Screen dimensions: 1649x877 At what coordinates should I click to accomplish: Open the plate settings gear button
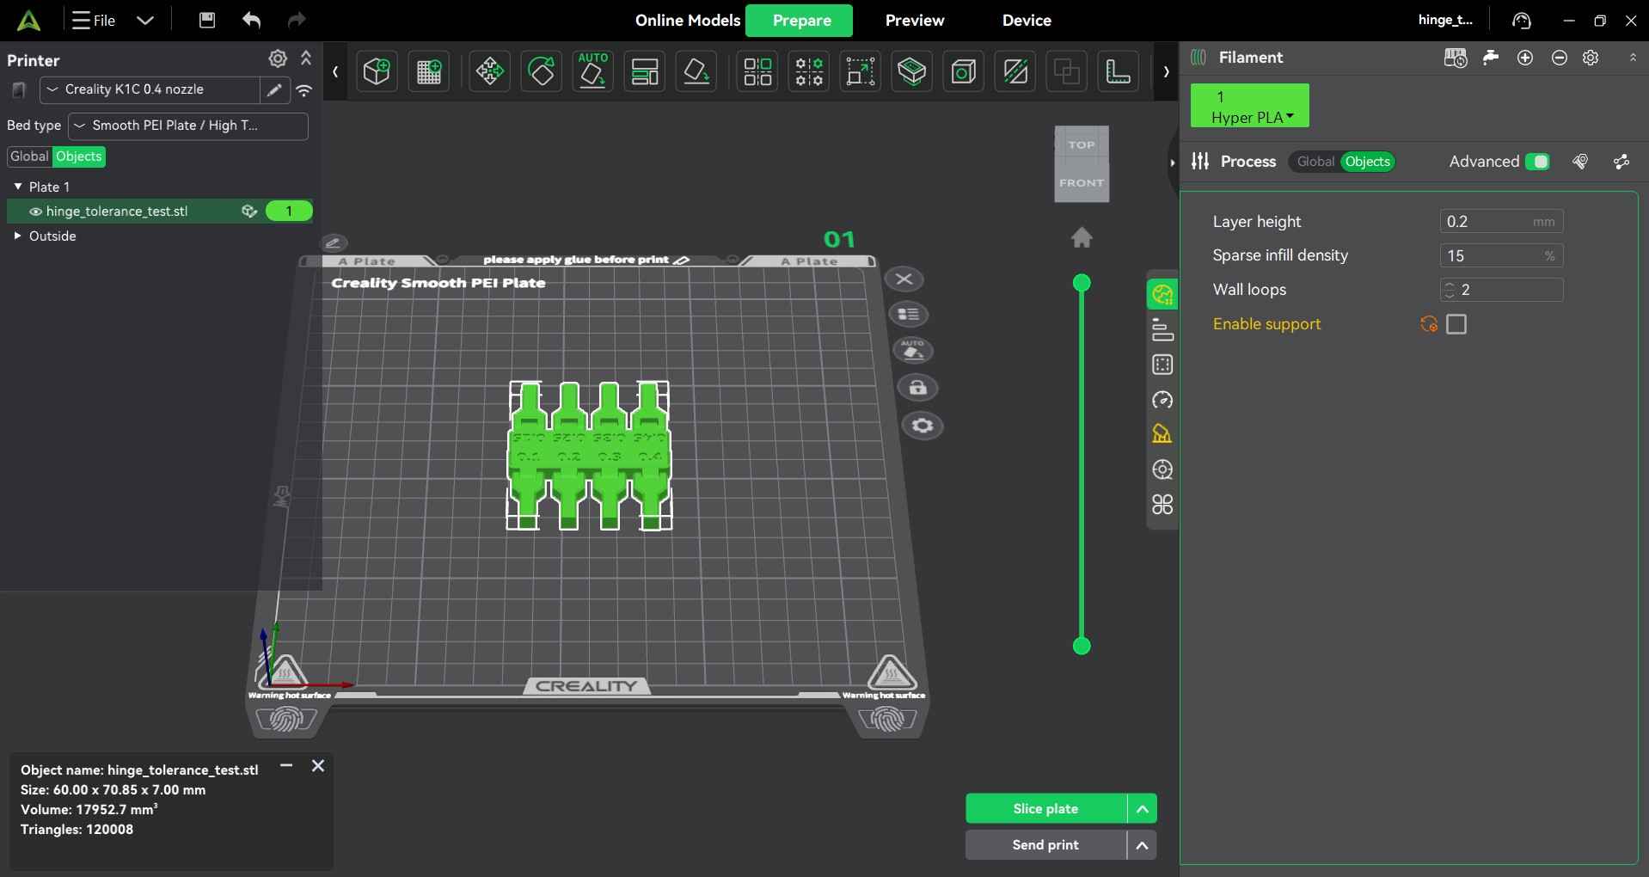pyautogui.click(x=923, y=426)
